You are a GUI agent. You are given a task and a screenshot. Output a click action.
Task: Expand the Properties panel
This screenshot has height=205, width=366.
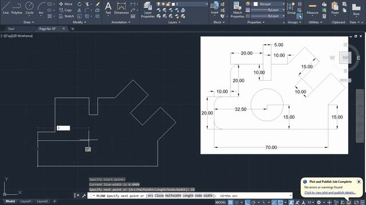(256, 22)
